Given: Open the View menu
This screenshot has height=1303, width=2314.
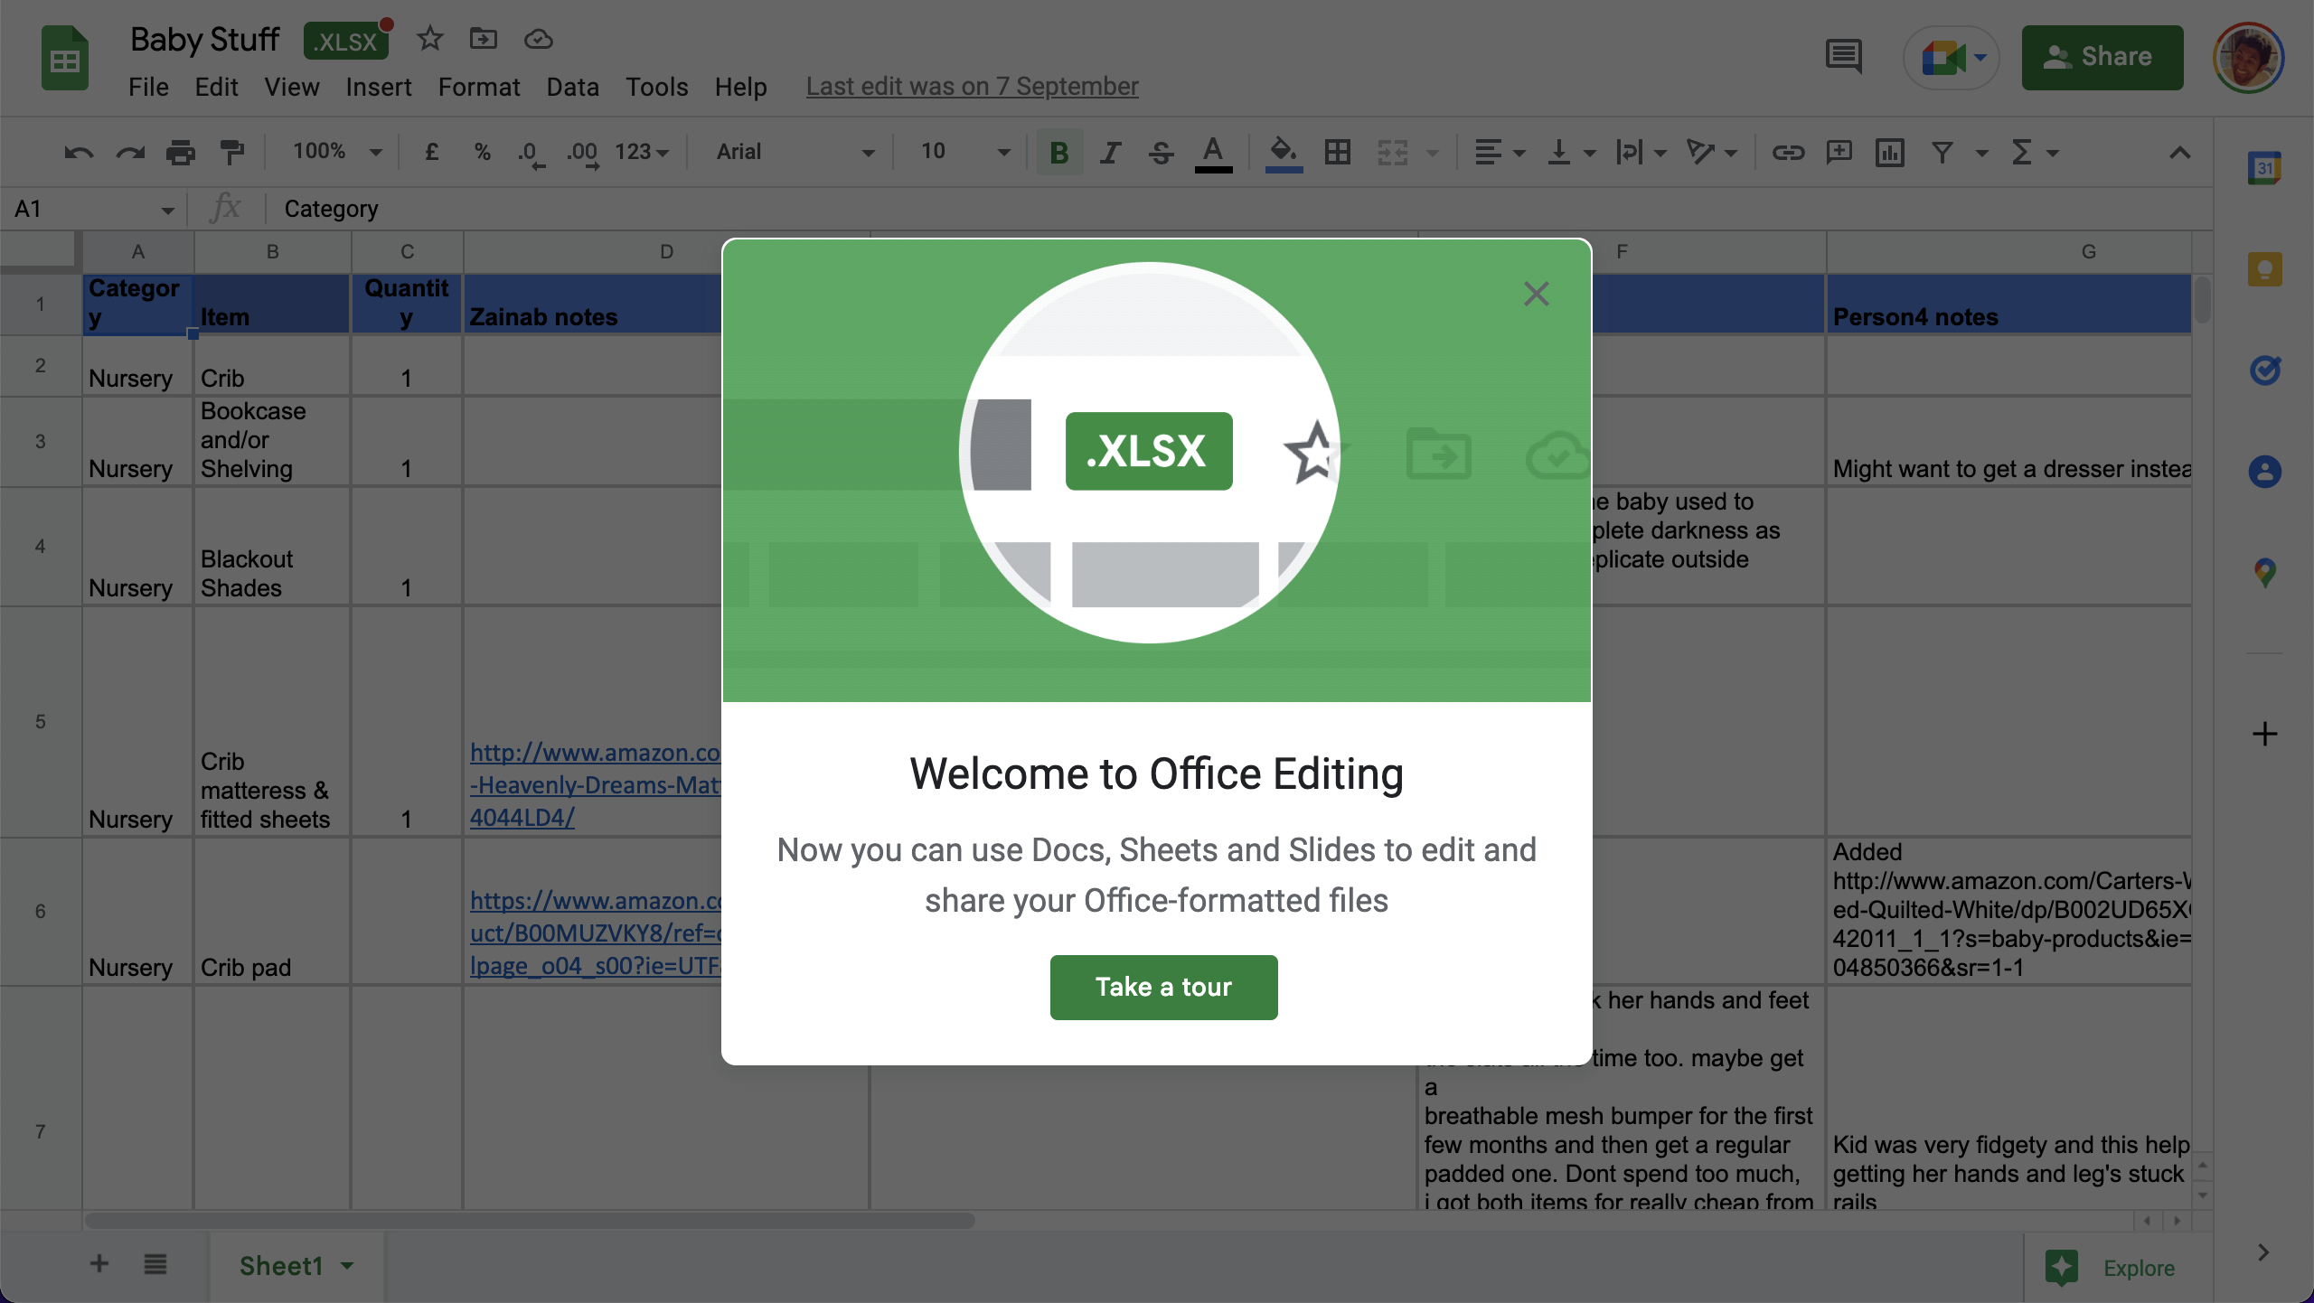Looking at the screenshot, I should pos(291,87).
